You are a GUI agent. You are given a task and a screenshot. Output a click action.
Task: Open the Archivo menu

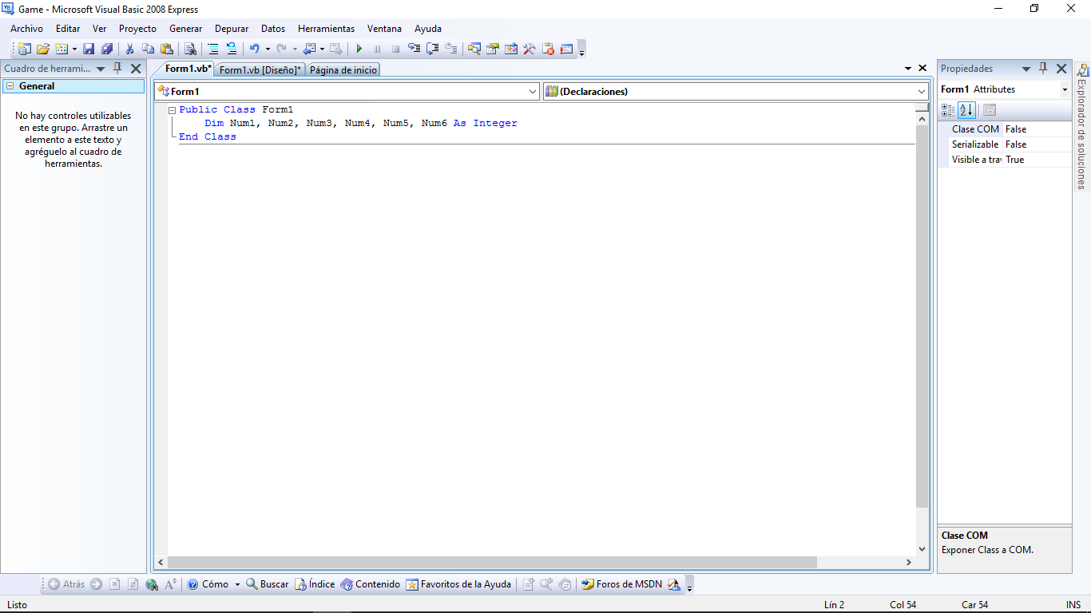click(26, 29)
